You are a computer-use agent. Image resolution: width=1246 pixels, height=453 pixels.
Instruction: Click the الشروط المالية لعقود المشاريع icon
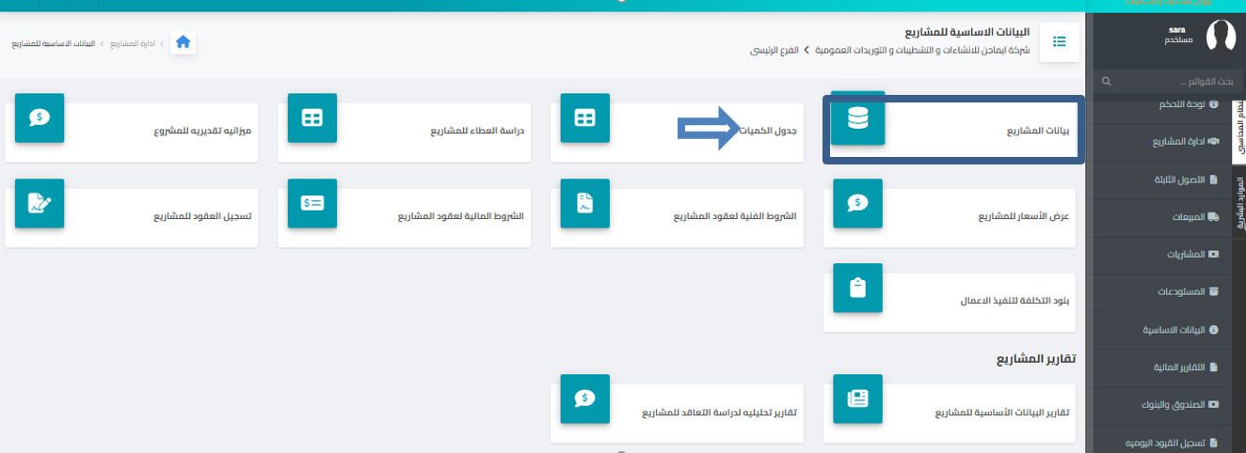pos(311,203)
